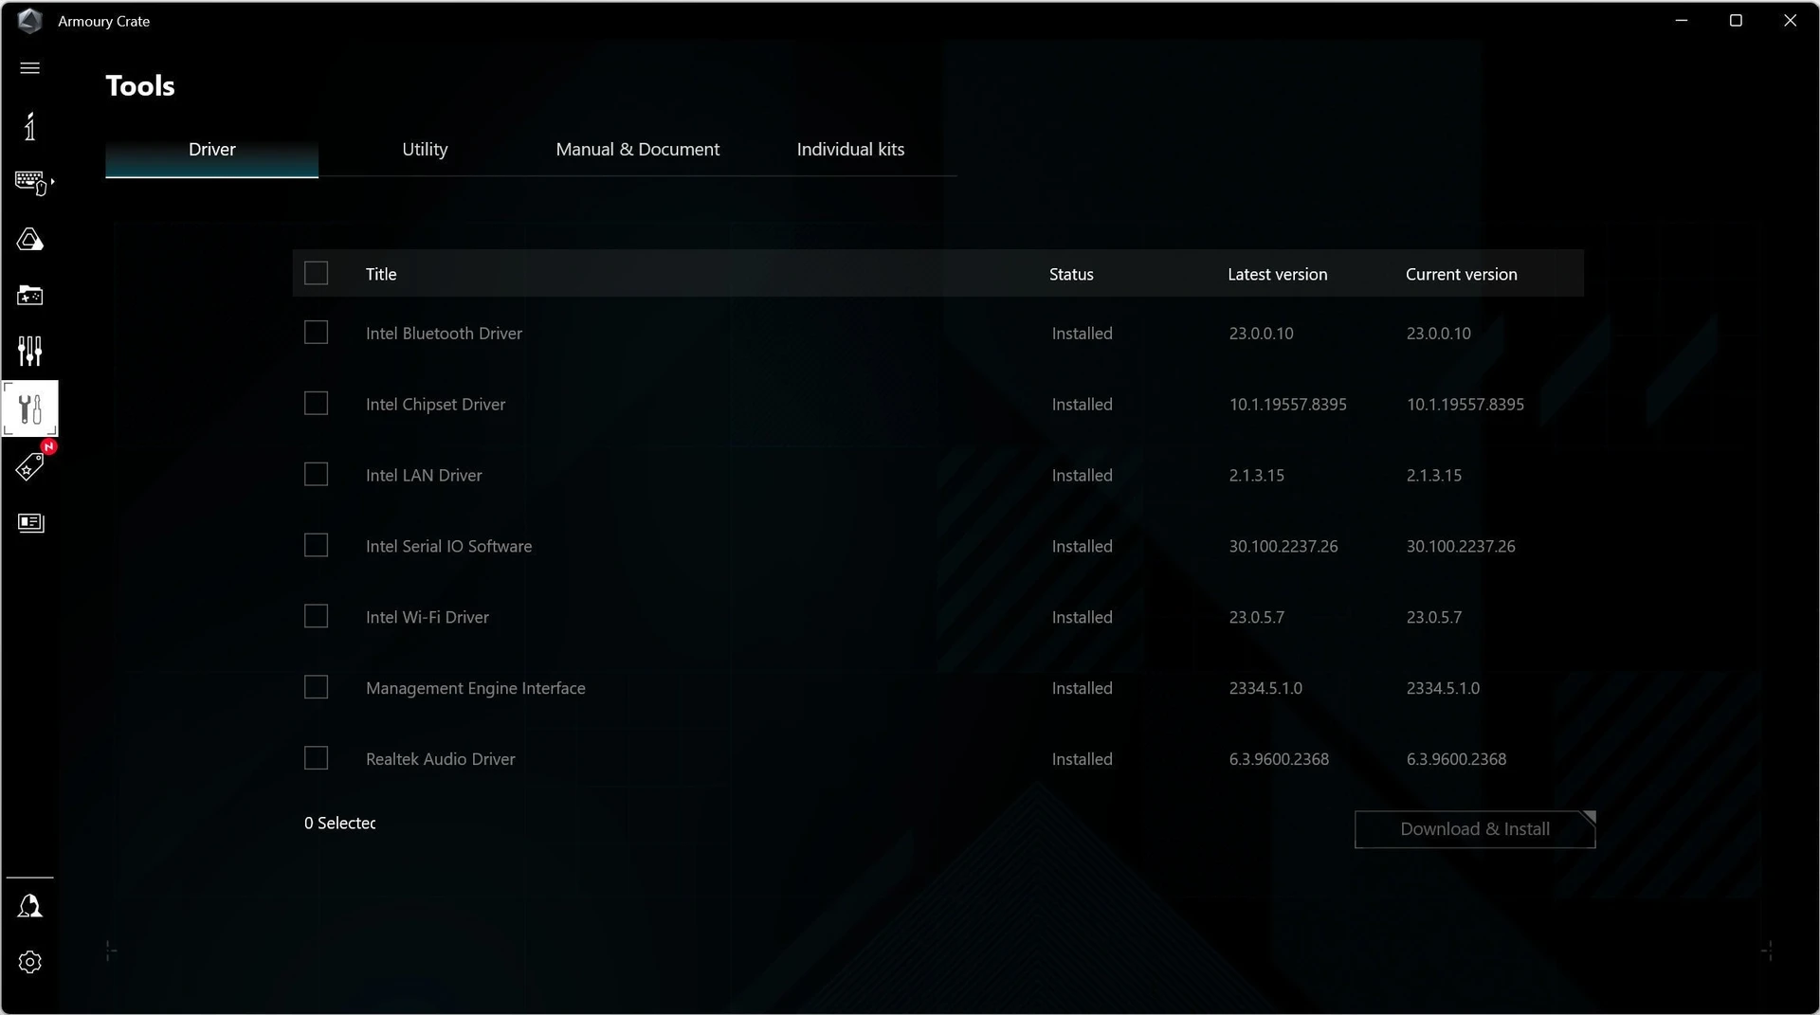Viewport: 1820px width, 1015px height.
Task: Open the hamburger navigation menu
Action: [x=30, y=68]
